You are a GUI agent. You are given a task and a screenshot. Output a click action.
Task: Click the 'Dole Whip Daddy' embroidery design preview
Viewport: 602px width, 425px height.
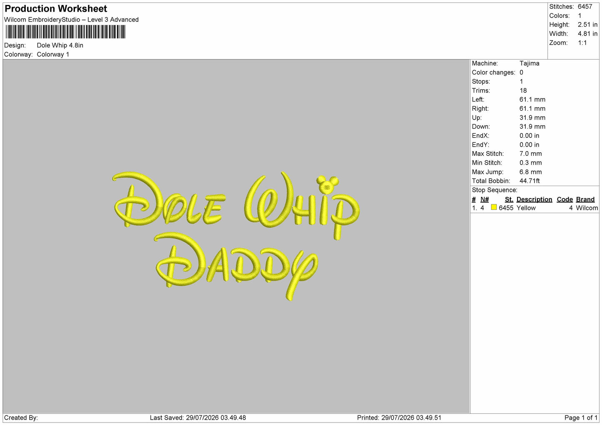coord(236,236)
